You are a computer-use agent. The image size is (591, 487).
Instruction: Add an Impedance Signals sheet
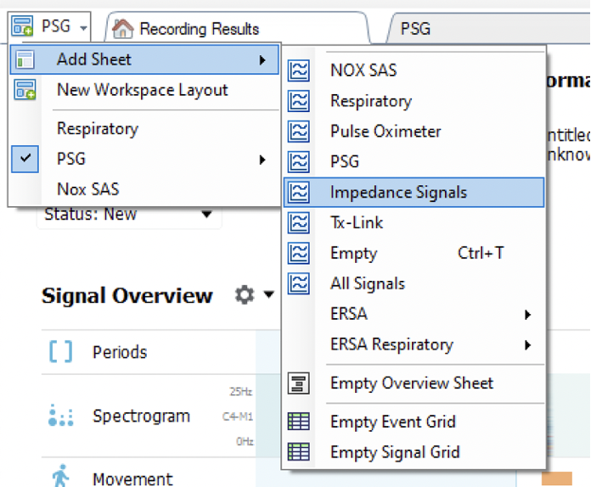point(414,193)
